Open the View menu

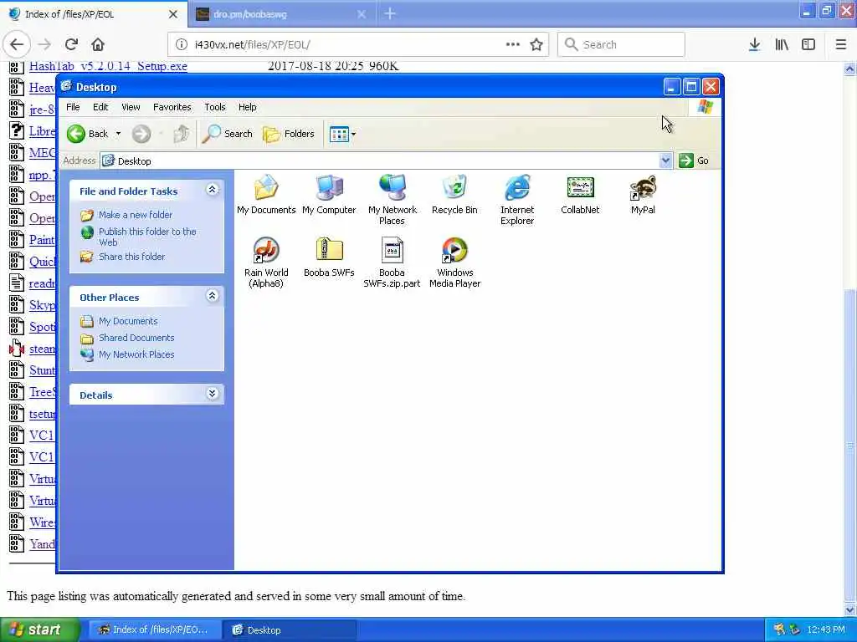pyautogui.click(x=131, y=107)
